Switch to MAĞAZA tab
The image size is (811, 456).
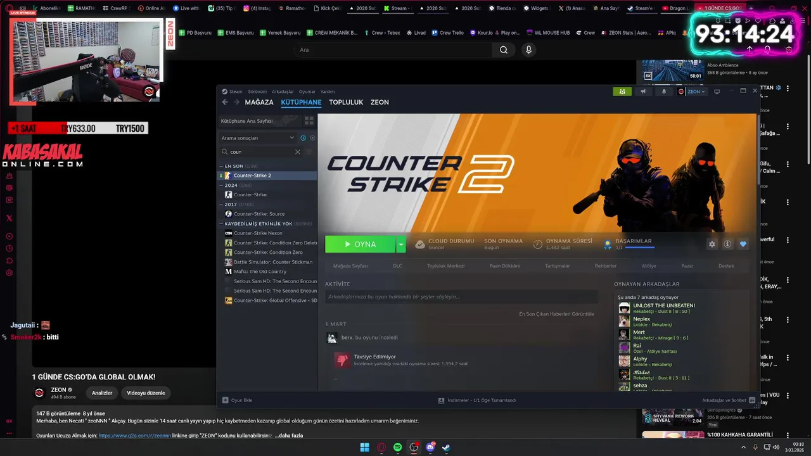click(259, 102)
